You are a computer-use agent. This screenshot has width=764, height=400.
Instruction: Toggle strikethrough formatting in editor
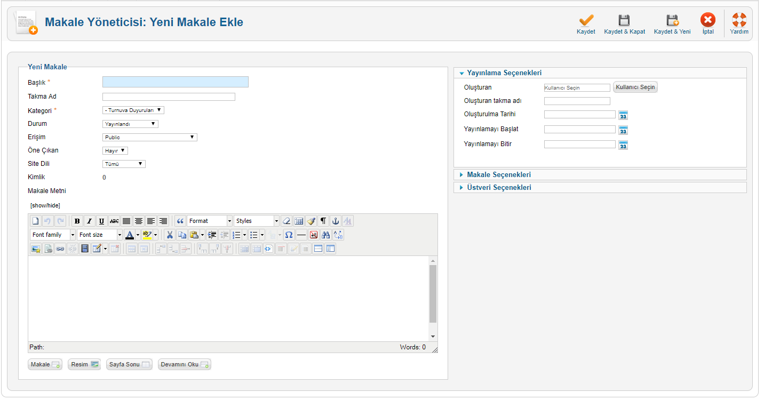[114, 221]
